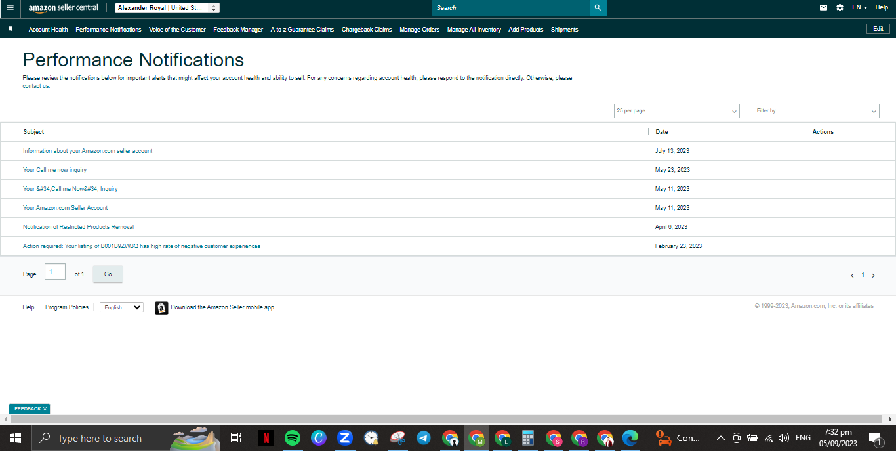Click the Date column header

(x=662, y=132)
